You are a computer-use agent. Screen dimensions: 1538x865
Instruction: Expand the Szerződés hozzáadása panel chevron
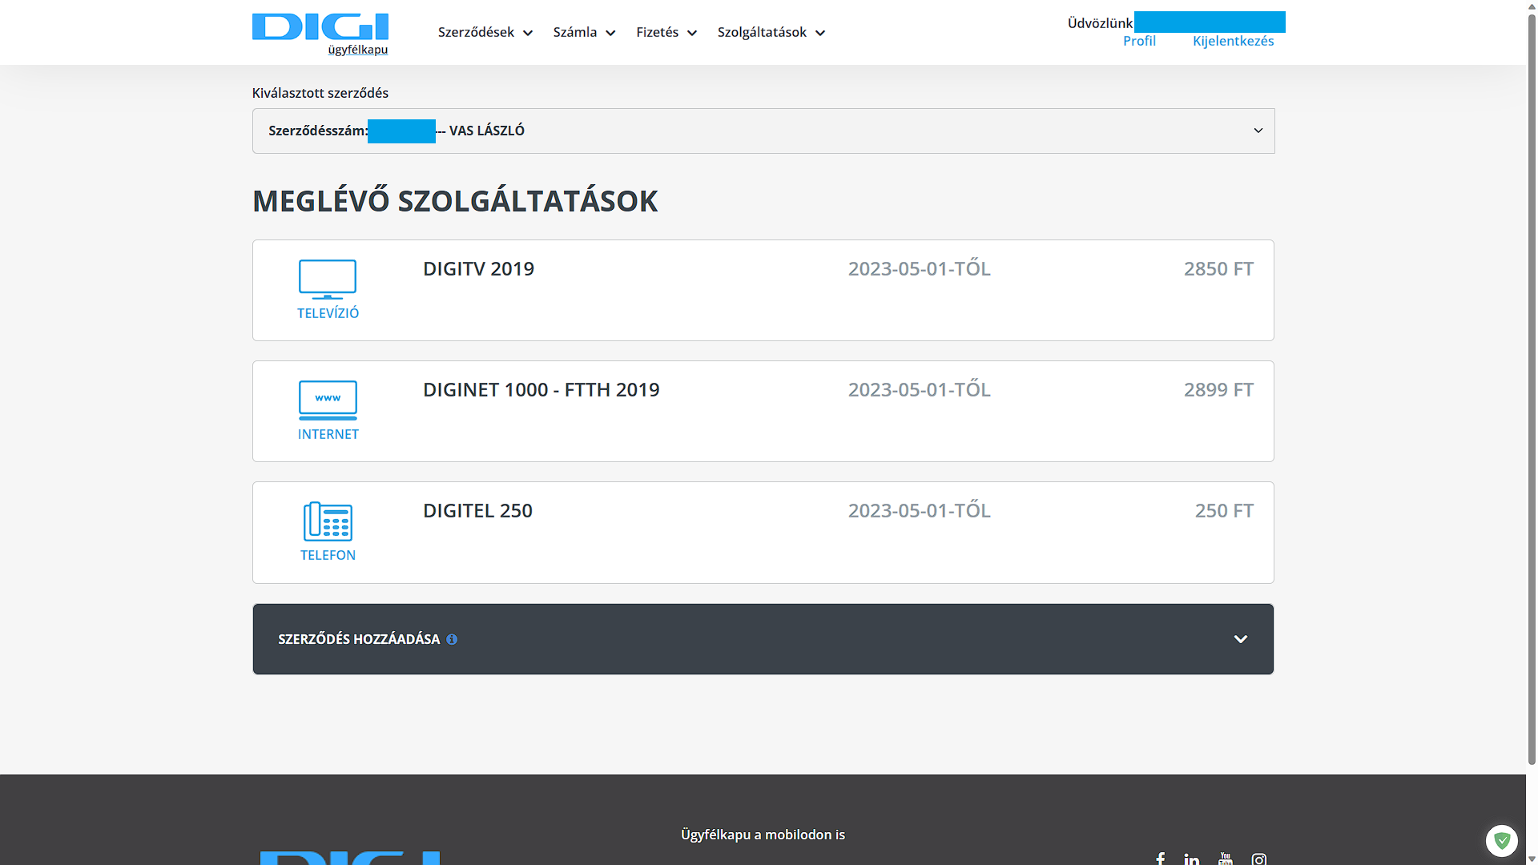pyautogui.click(x=1240, y=639)
